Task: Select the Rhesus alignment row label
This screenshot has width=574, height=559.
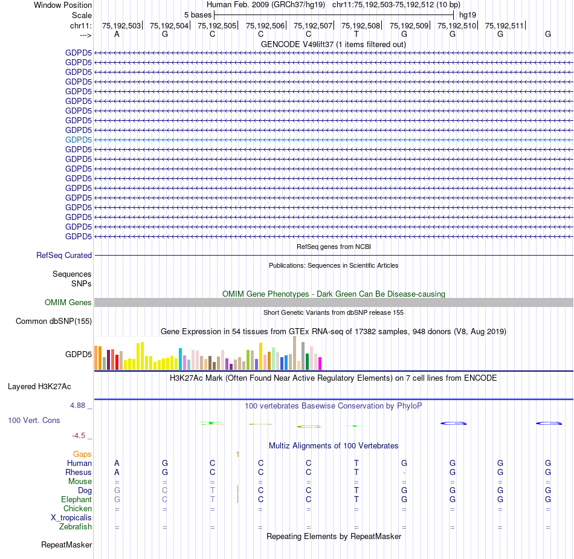Action: pyautogui.click(x=79, y=472)
